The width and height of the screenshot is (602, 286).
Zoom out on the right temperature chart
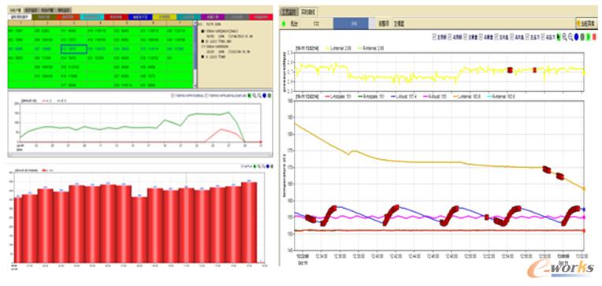[x=571, y=37]
